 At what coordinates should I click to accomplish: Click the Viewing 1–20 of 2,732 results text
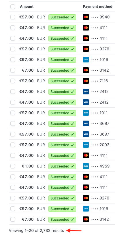click(x=36, y=231)
